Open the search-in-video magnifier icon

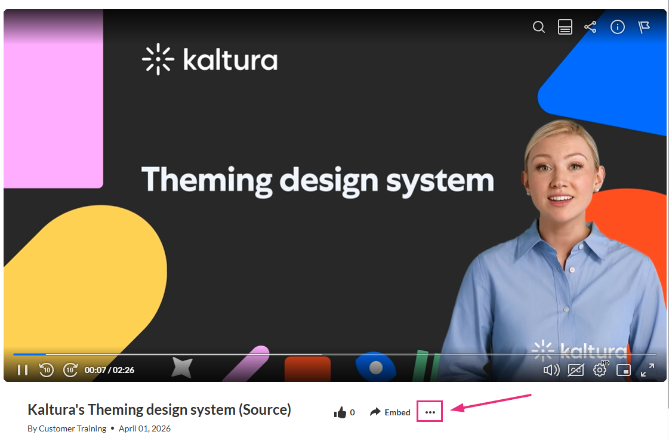[x=539, y=27]
